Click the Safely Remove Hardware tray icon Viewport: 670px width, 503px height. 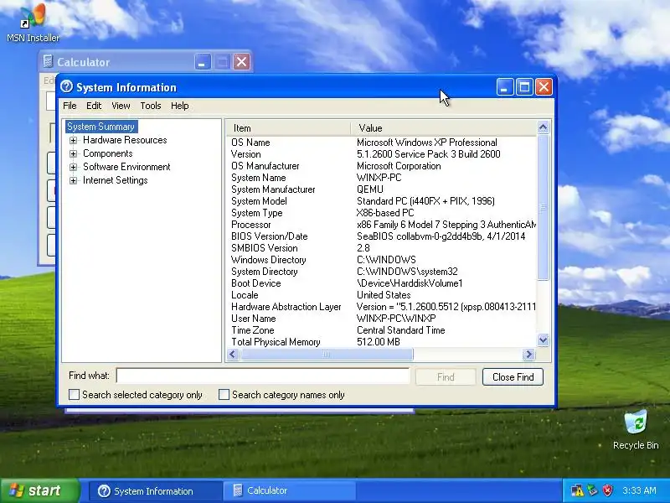click(593, 490)
